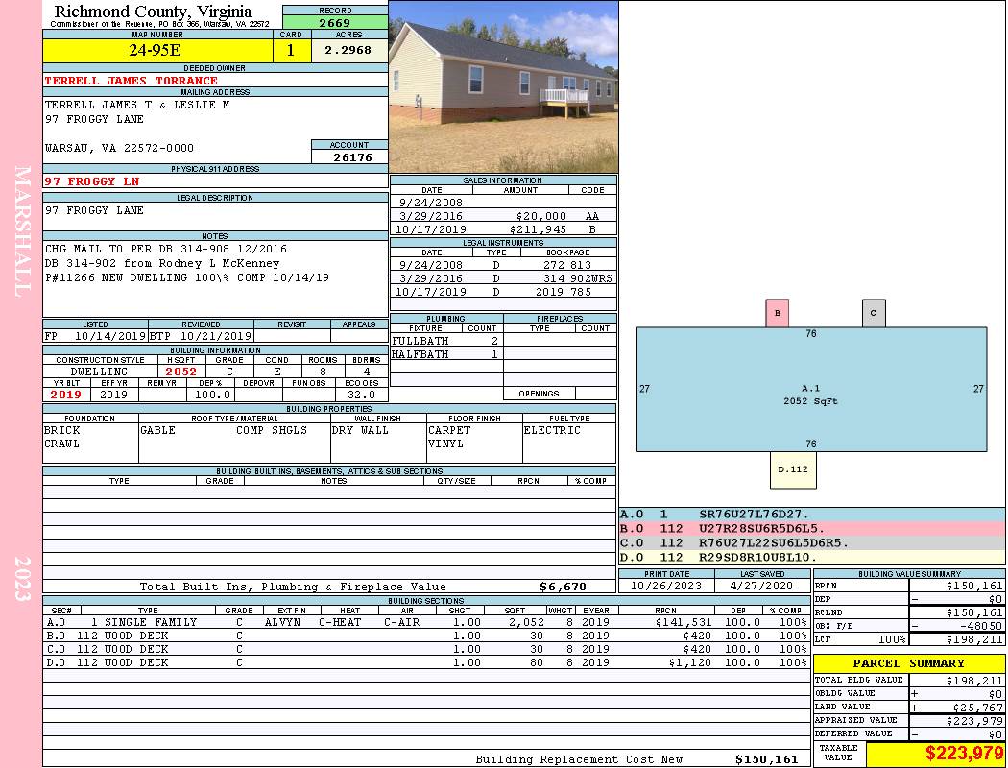Click the deeded owner TERRELL JAMES TORRANCE
The height and width of the screenshot is (768, 1008).
132,81
